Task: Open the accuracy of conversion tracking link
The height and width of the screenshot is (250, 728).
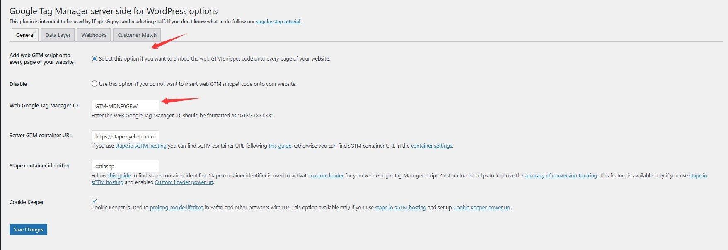Action: [x=561, y=176]
